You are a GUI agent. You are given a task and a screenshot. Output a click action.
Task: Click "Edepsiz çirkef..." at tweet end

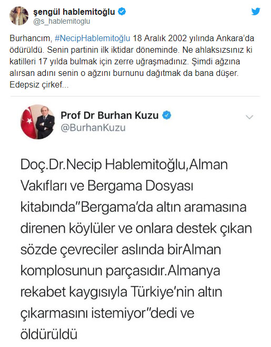coord(39,85)
